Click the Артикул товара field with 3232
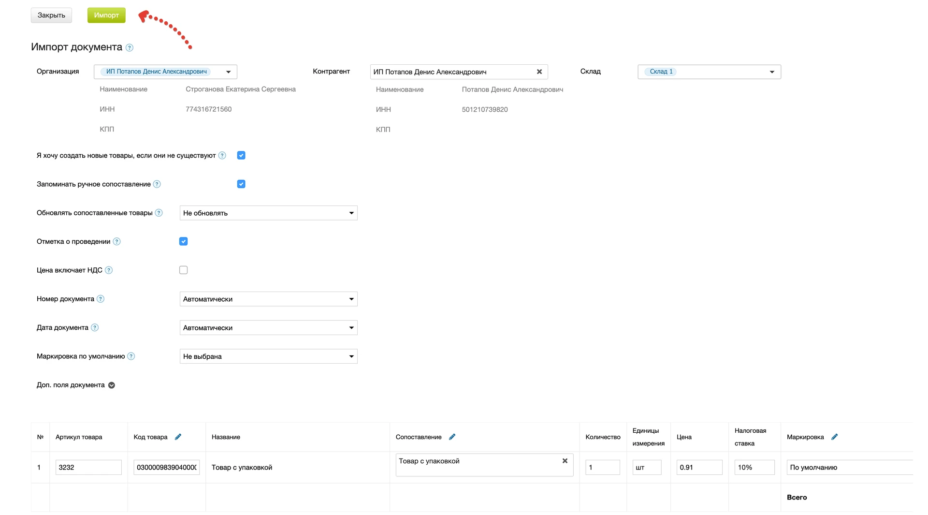Viewport: 928px width, 515px height. coord(88,467)
